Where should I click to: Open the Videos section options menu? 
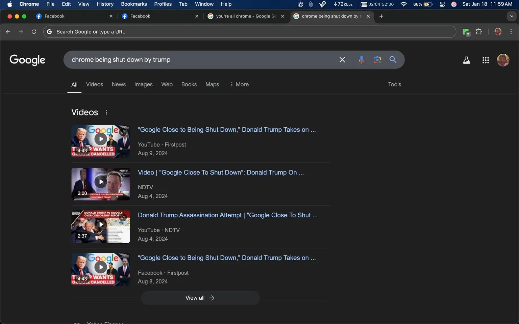pos(106,112)
